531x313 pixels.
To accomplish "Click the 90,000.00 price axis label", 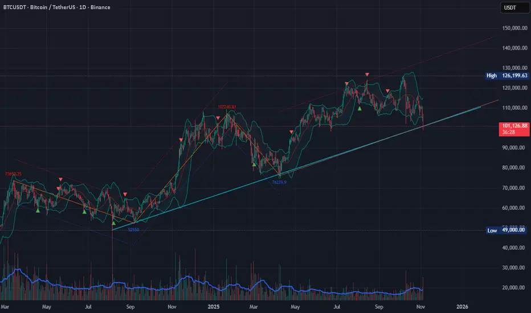I will pos(514,148).
